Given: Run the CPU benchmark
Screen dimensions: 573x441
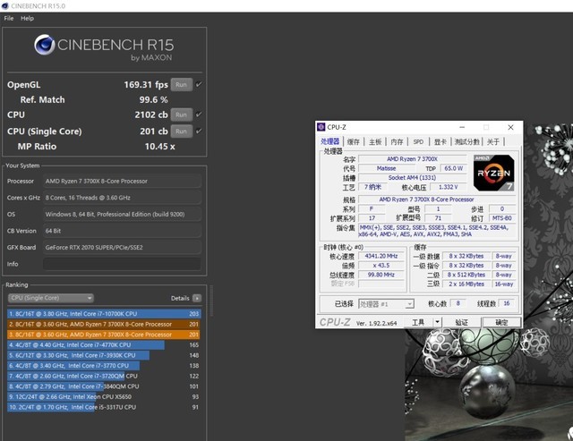Looking at the screenshot, I should coord(181,114).
